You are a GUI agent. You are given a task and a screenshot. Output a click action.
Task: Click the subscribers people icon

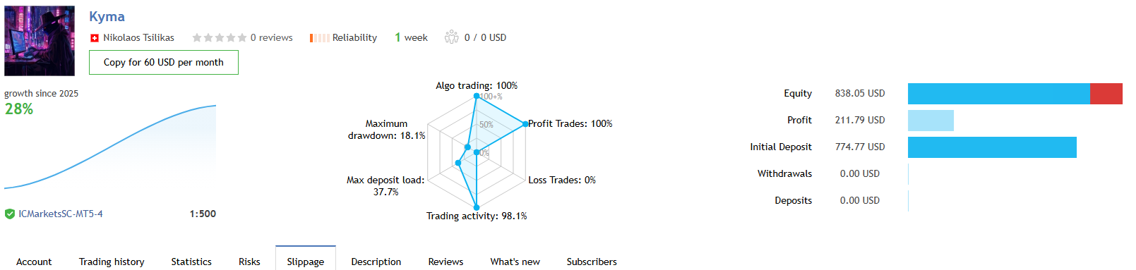(x=451, y=37)
